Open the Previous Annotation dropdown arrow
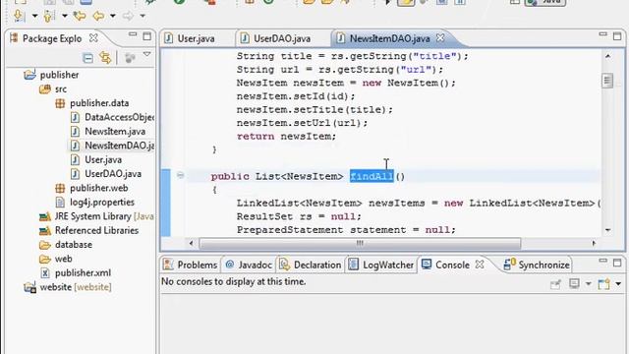Image resolution: width=629 pixels, height=354 pixels. [x=65, y=16]
